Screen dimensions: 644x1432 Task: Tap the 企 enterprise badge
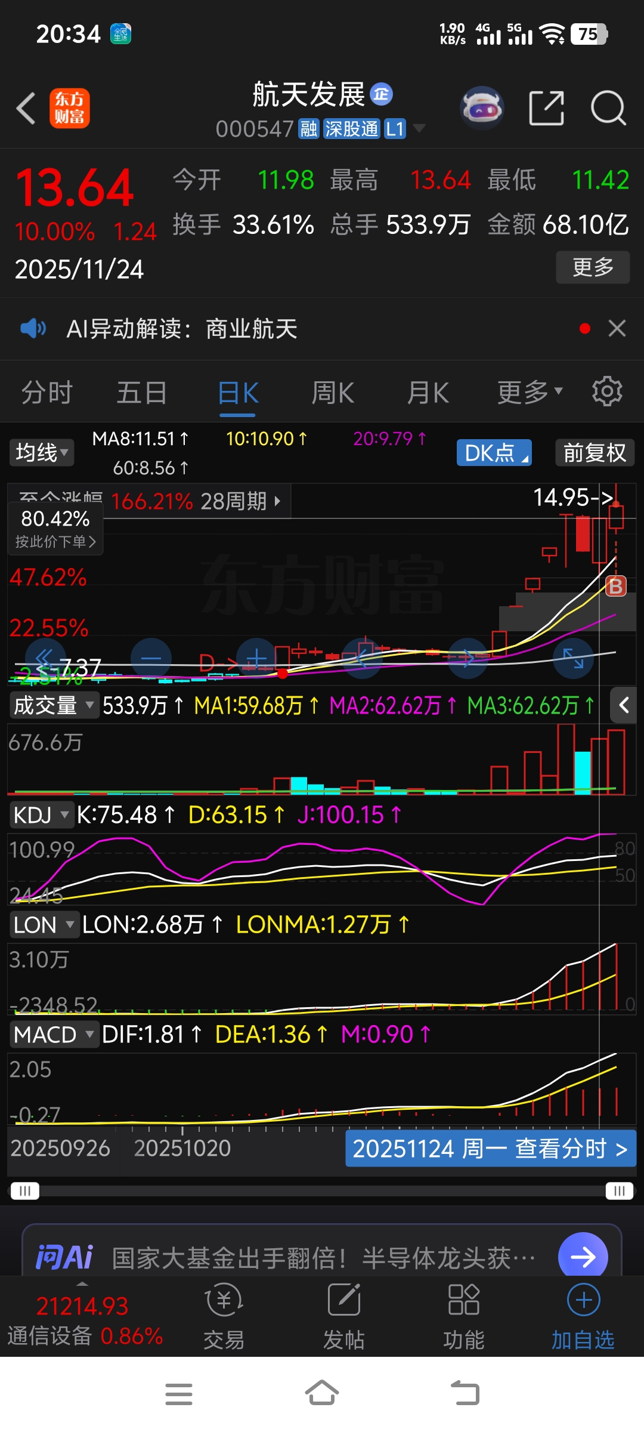click(x=382, y=94)
